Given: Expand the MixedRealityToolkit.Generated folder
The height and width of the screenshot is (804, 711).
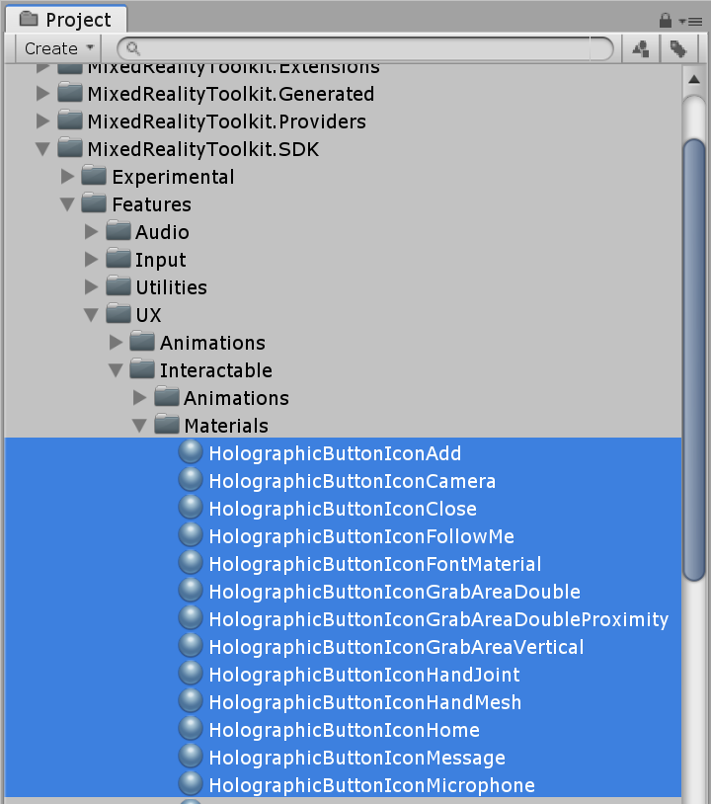Looking at the screenshot, I should (x=43, y=93).
